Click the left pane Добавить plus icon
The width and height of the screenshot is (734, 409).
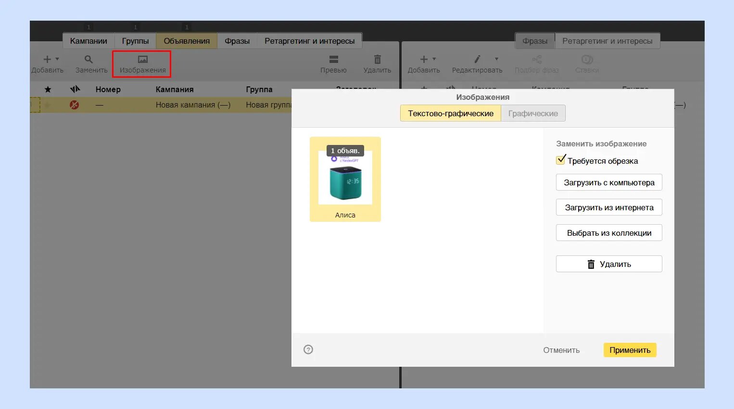pyautogui.click(x=47, y=59)
